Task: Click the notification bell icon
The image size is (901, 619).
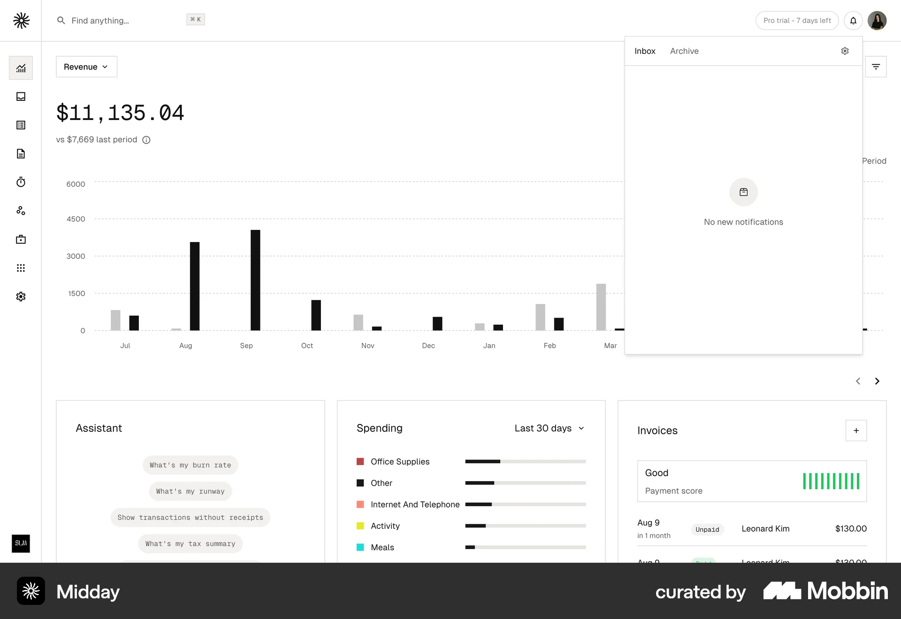Action: [x=853, y=21]
